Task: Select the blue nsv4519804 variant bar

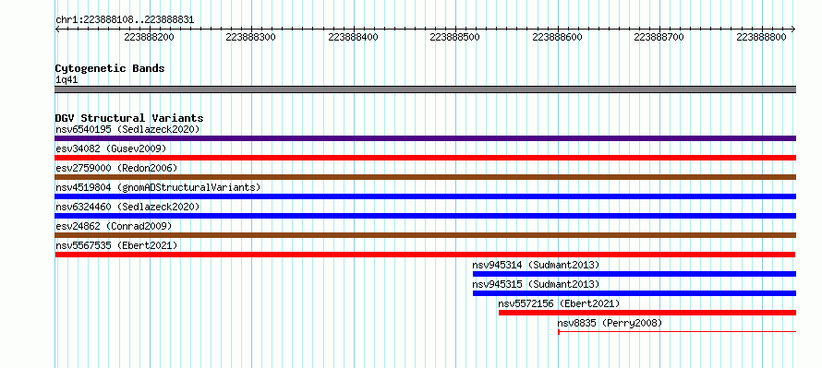Action: click(425, 196)
